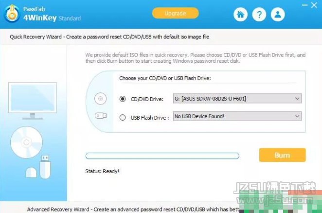322x213 pixels.
Task: Open the Advanced Recovery Wizard section
Action: (x=133, y=209)
